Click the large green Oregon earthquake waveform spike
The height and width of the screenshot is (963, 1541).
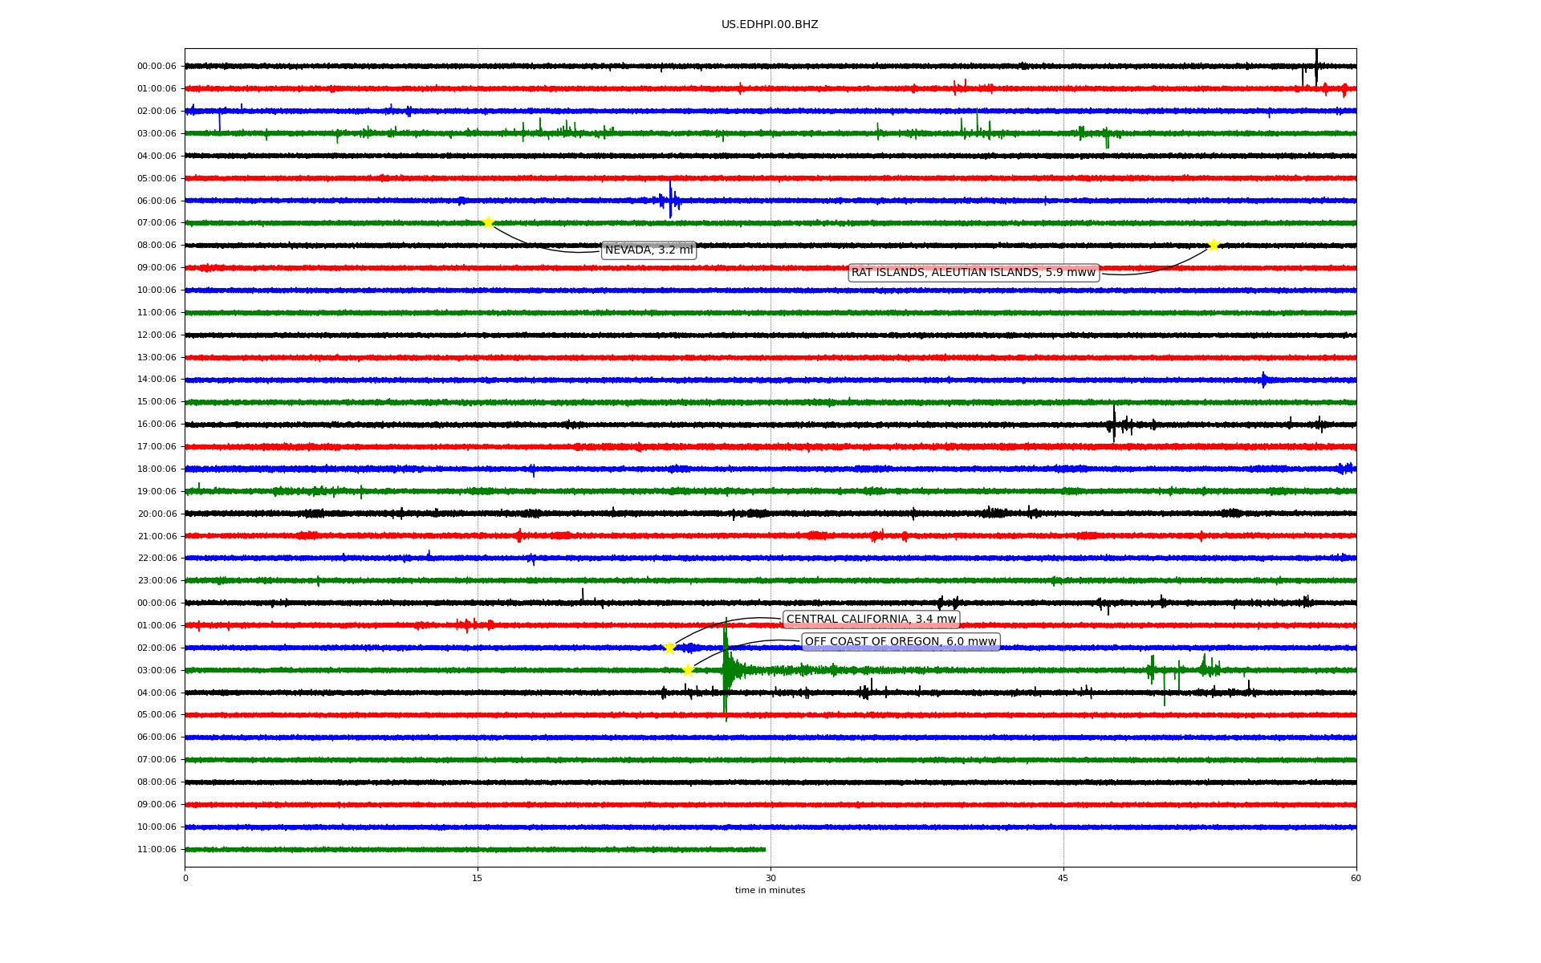726,670
